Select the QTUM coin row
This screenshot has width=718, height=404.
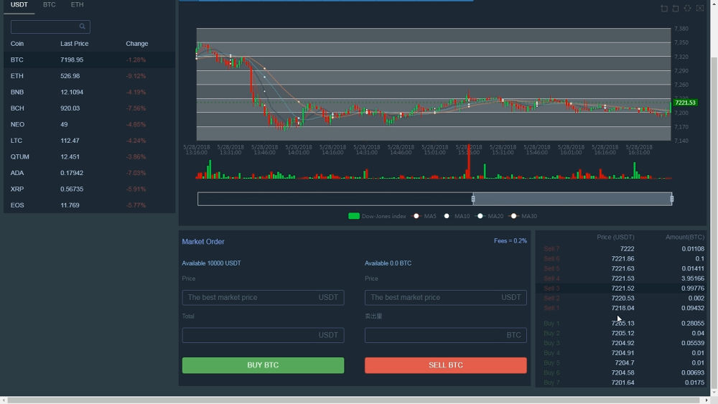(88, 156)
